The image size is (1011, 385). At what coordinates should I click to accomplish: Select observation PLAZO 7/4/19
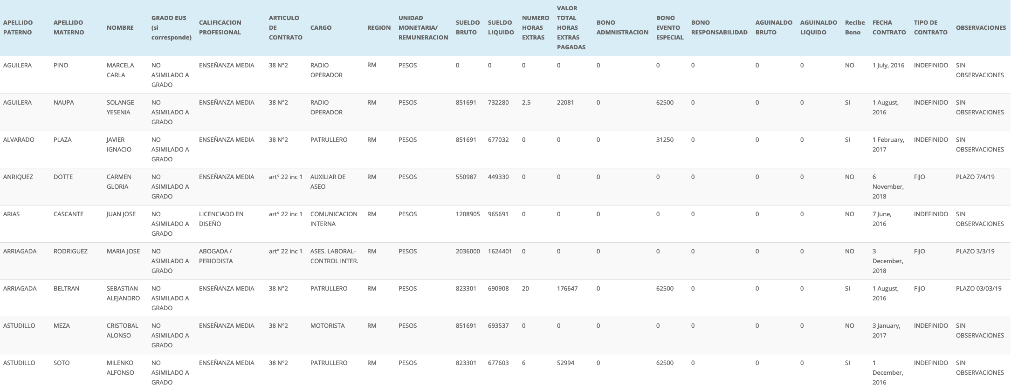tap(975, 177)
